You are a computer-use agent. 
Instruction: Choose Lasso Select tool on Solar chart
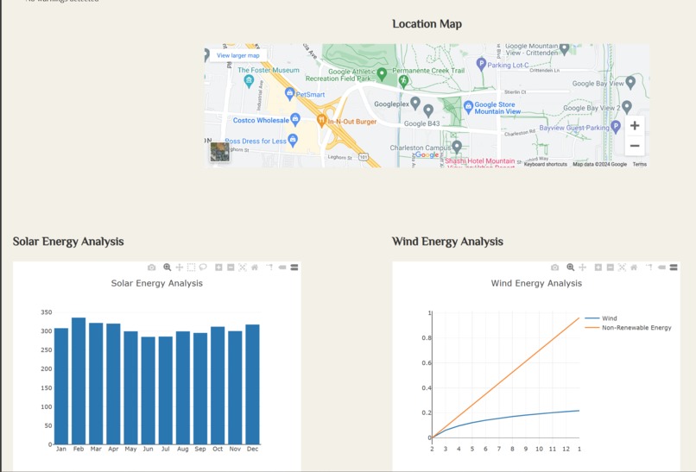pyautogui.click(x=203, y=267)
